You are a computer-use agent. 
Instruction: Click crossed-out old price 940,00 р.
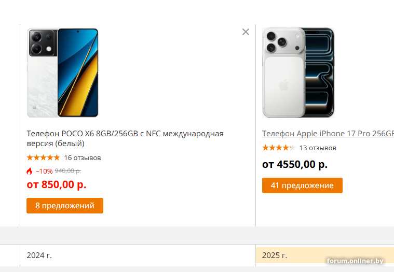coord(68,171)
